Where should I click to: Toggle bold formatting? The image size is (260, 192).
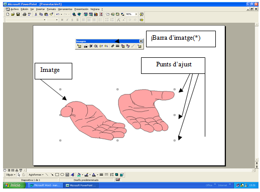click(x=62, y=20)
